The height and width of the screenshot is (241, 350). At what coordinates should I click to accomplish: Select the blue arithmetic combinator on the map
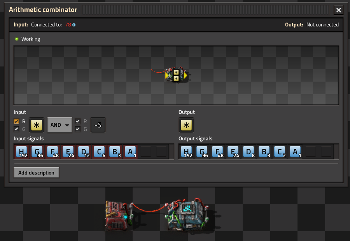(187, 215)
